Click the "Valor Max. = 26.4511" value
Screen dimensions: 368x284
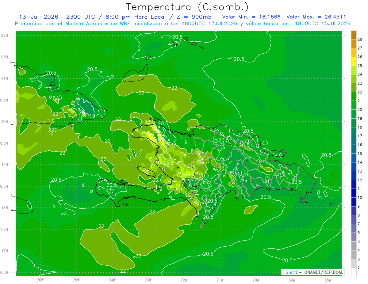(x=316, y=17)
